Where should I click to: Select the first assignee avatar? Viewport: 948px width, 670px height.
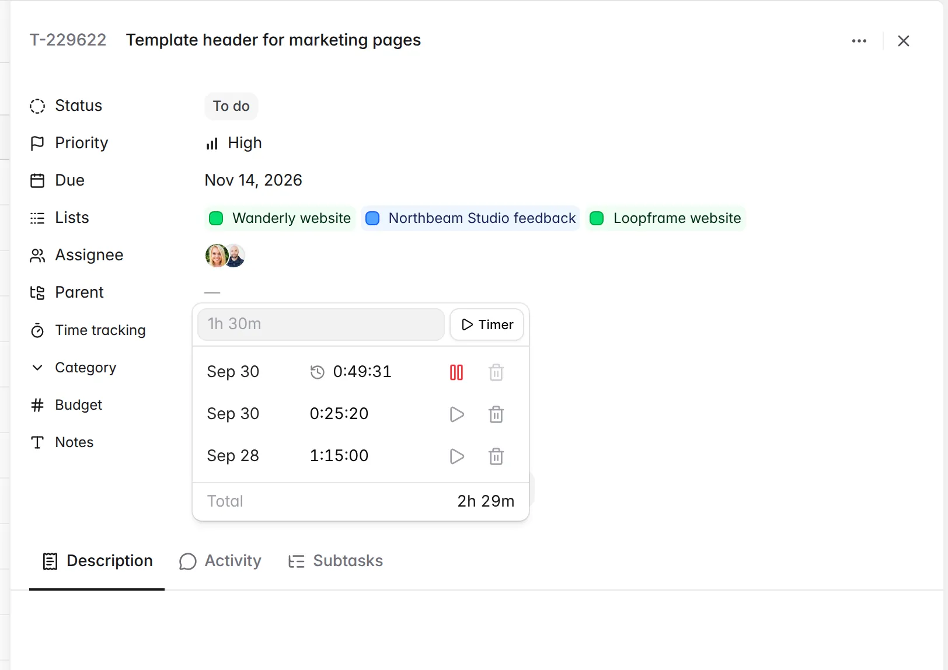[x=217, y=256]
